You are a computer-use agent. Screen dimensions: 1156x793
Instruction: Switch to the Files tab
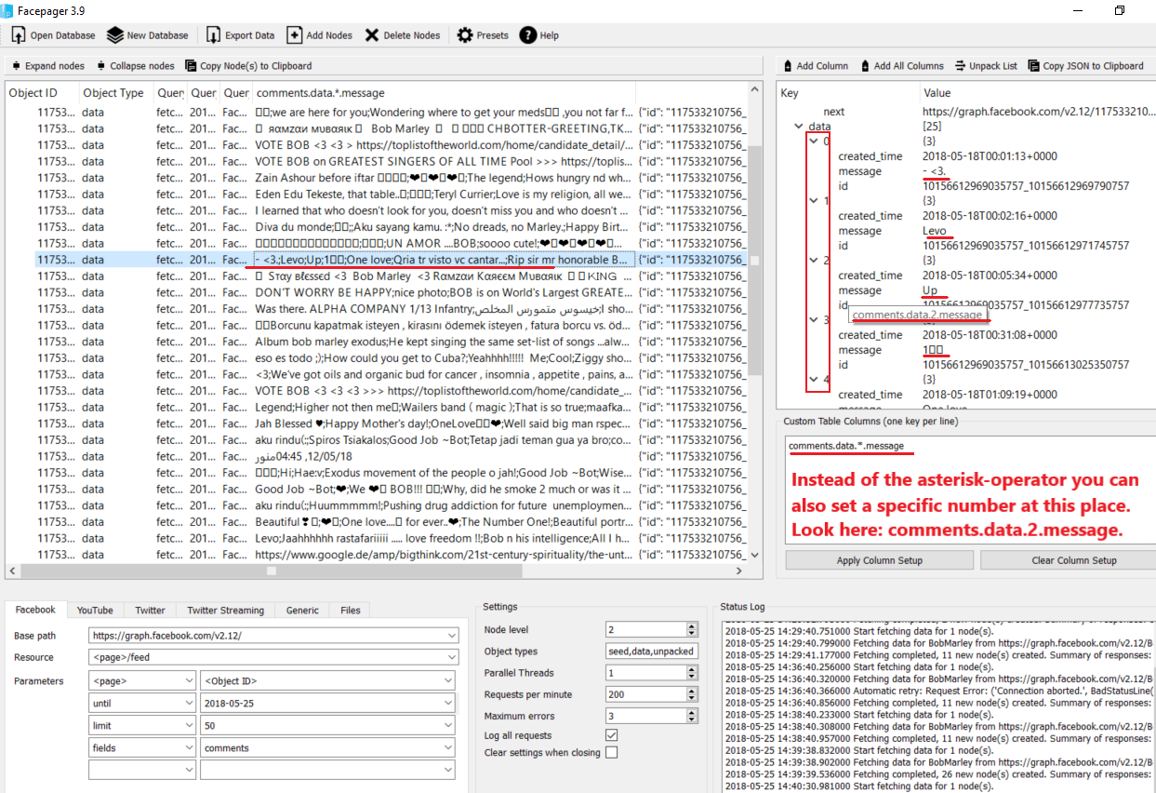click(351, 611)
